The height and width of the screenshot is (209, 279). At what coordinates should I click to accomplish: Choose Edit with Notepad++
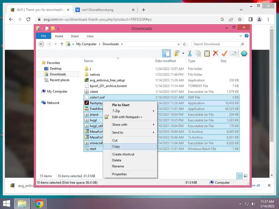point(130,117)
